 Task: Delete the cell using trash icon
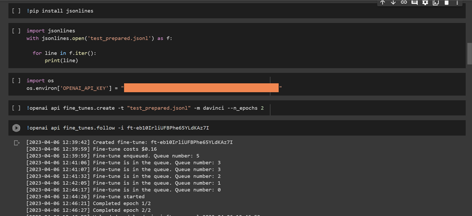click(x=447, y=2)
